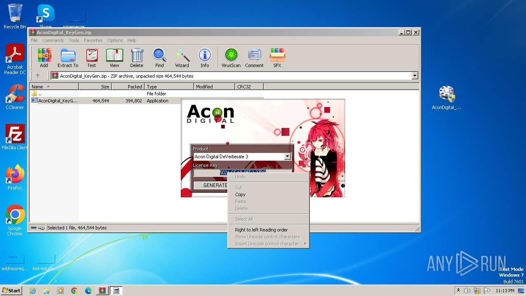The width and height of the screenshot is (526, 296).
Task: Sort by the Packed column header
Action: click(x=128, y=87)
